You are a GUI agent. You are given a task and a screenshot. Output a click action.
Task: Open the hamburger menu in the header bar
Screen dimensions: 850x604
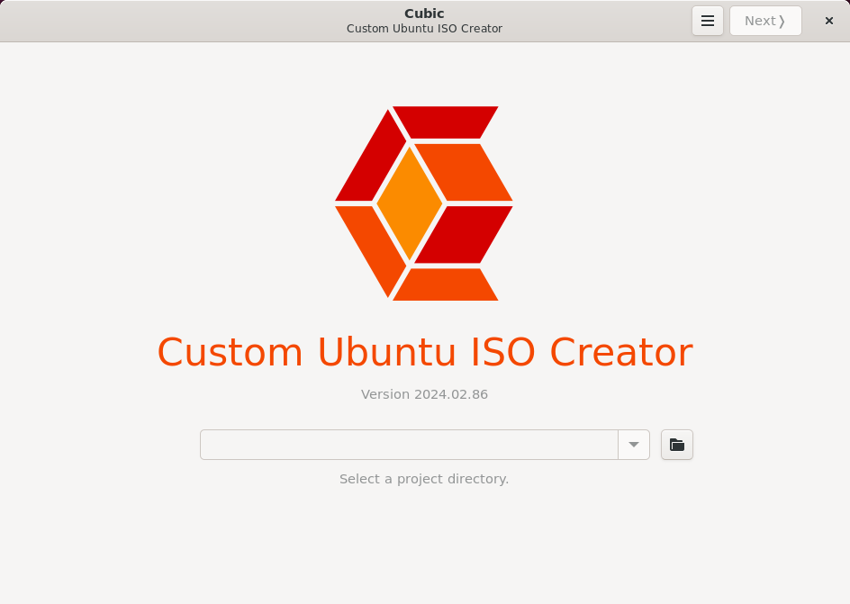[708, 21]
